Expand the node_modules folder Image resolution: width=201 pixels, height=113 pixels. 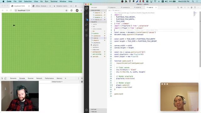click(98, 29)
